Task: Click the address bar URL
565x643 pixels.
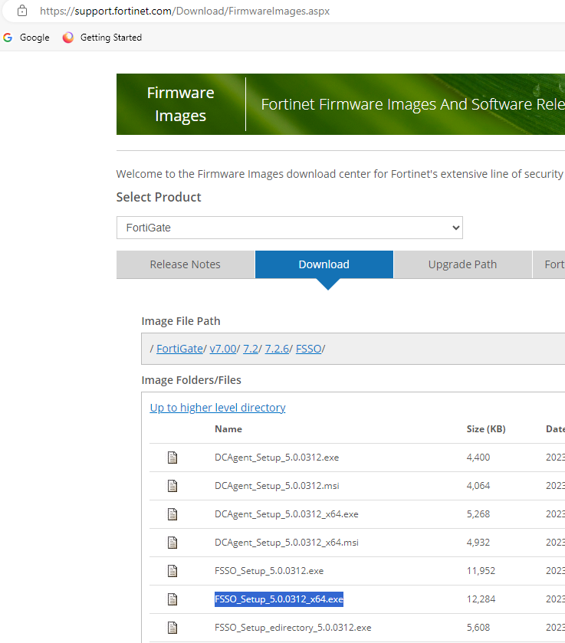Action: [185, 11]
